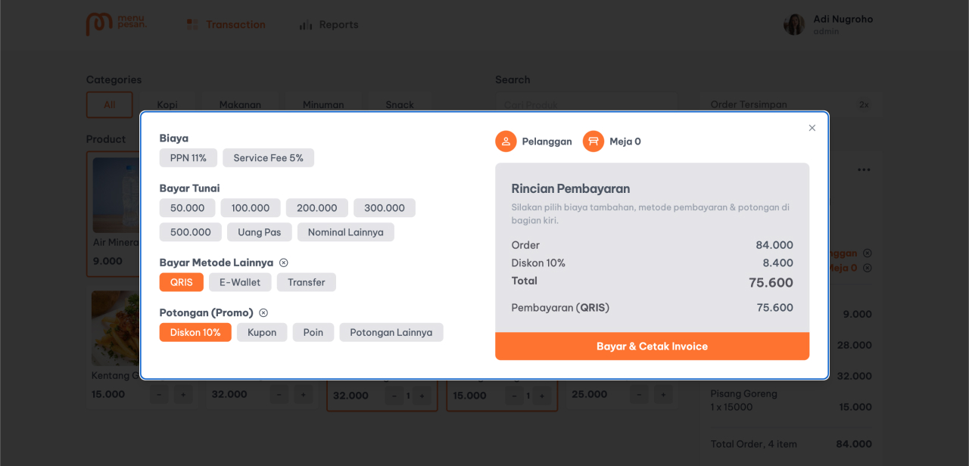Open the Nominal Lainnya cash option
The image size is (969, 466).
click(x=345, y=232)
